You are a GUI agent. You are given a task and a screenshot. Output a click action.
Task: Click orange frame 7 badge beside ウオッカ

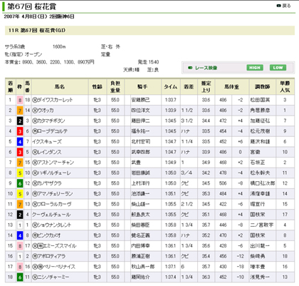[x=20, y=111]
